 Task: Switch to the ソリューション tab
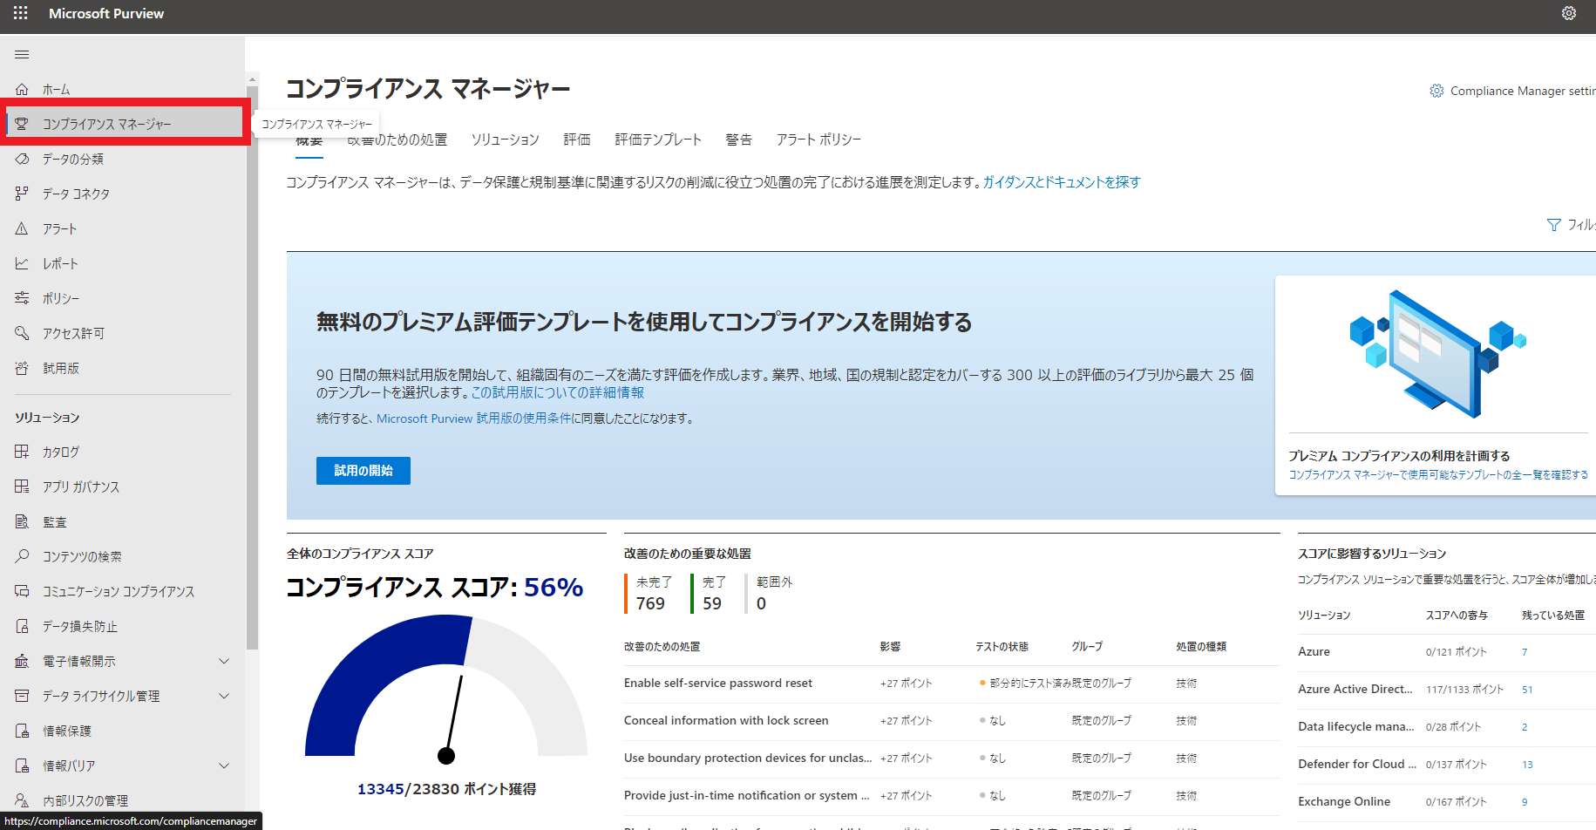(x=506, y=139)
